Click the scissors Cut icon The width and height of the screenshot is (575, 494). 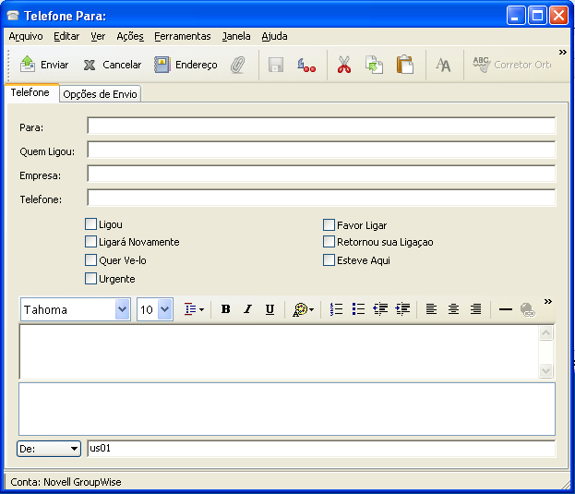pos(343,65)
